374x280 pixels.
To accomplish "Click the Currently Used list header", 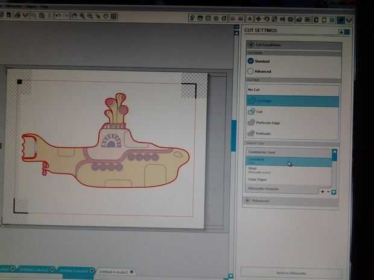I will click(288, 152).
